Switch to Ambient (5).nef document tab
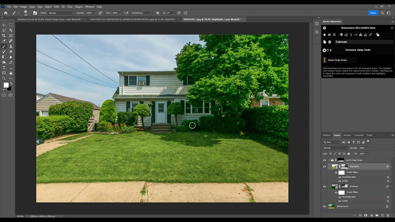Image resolution: width=395 pixels, height=222 pixels. (50, 19)
